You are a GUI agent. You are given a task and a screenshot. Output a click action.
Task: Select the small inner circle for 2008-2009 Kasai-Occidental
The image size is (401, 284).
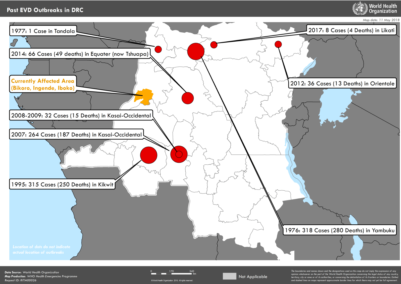coord(179,154)
